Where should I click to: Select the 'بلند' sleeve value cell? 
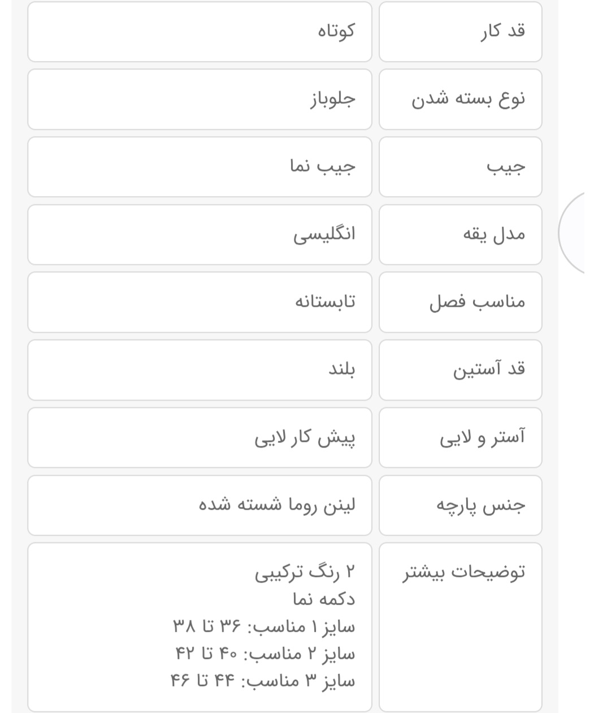coord(199,370)
